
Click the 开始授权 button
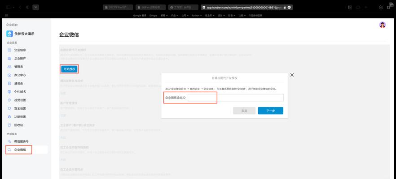[69, 69]
